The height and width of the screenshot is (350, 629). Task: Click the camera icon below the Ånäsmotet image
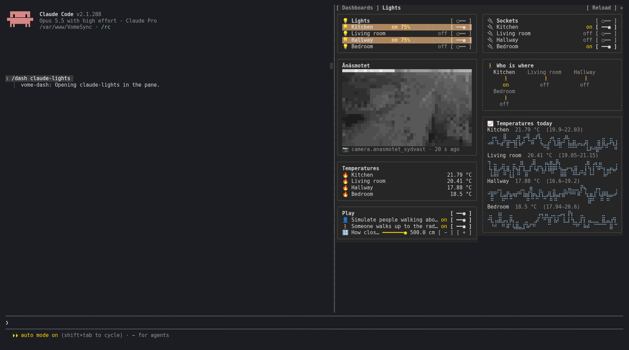click(345, 149)
